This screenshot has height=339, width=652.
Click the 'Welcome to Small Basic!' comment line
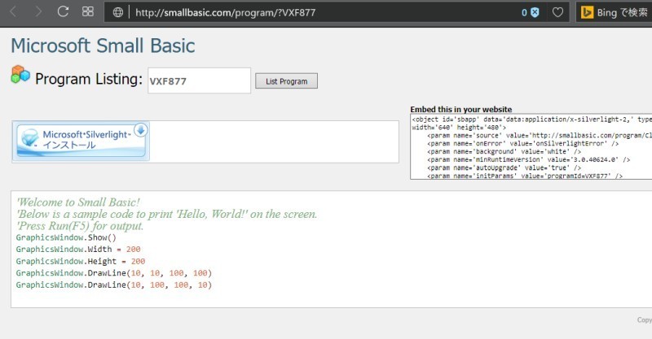(78, 202)
